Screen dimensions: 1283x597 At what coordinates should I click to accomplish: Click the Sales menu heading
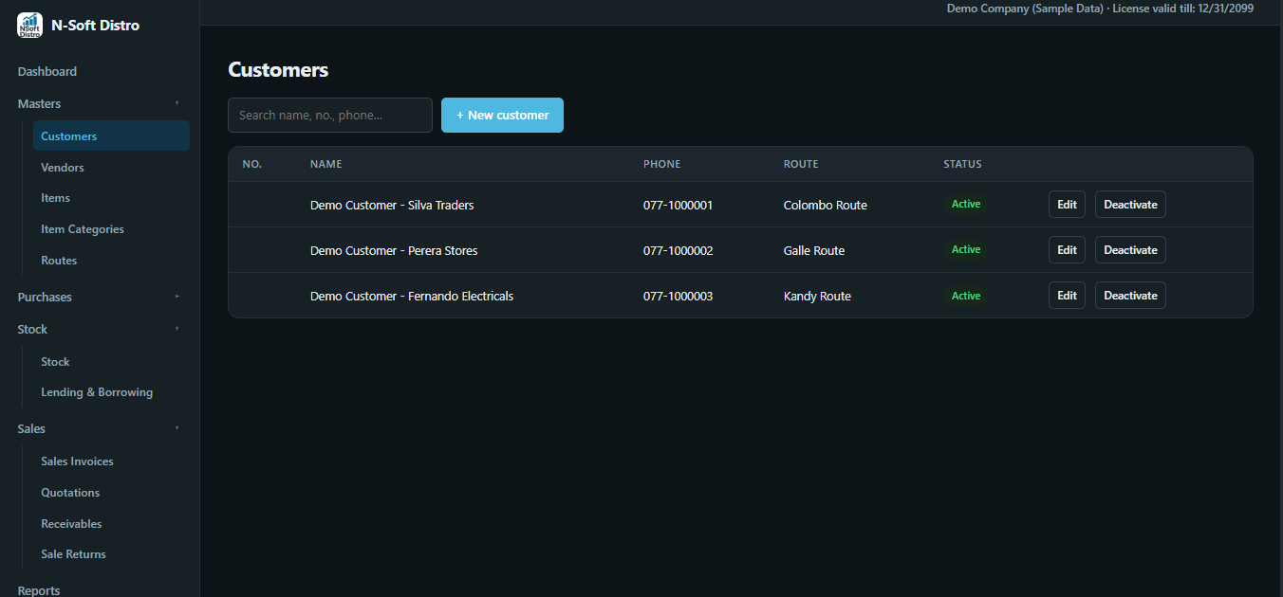(31, 429)
